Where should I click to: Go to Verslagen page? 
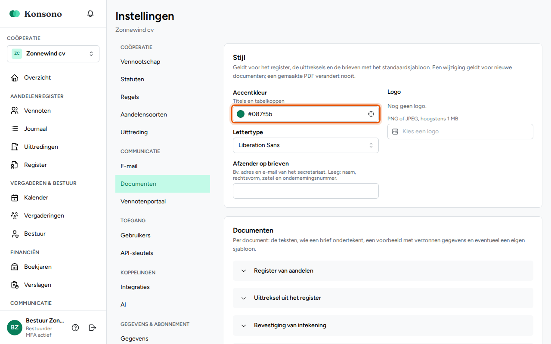point(53,285)
